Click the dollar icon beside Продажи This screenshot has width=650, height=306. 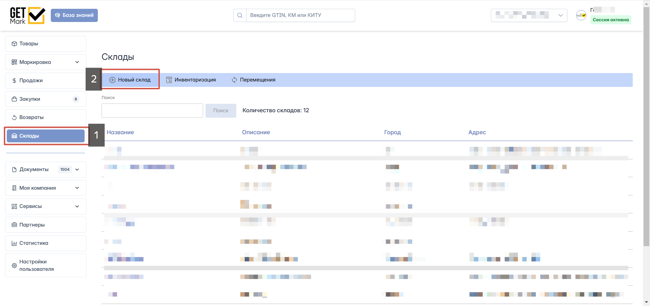tap(14, 80)
